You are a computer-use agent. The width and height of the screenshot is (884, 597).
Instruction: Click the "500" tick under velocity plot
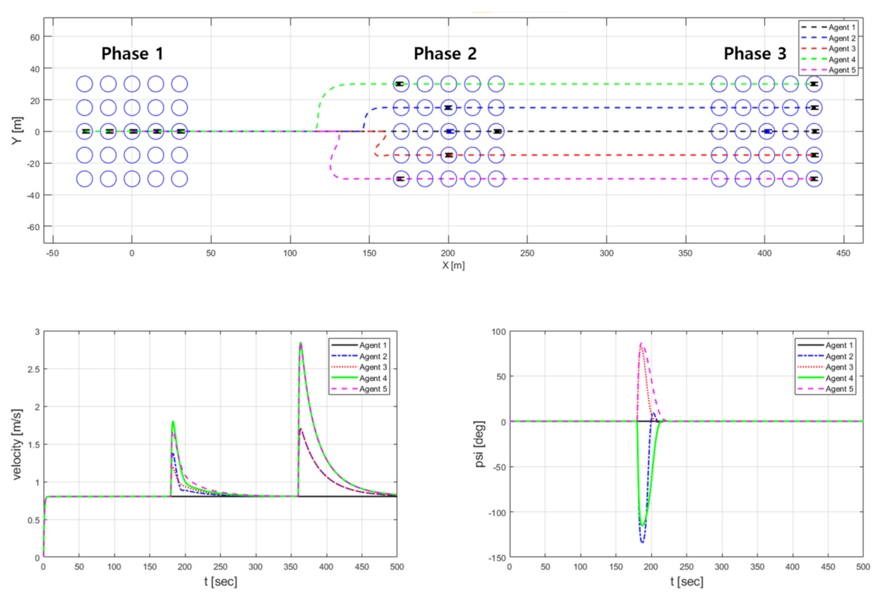(x=397, y=567)
